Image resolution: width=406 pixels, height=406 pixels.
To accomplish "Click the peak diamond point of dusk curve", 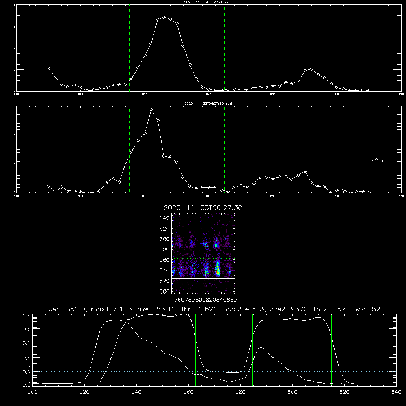I will point(151,110).
